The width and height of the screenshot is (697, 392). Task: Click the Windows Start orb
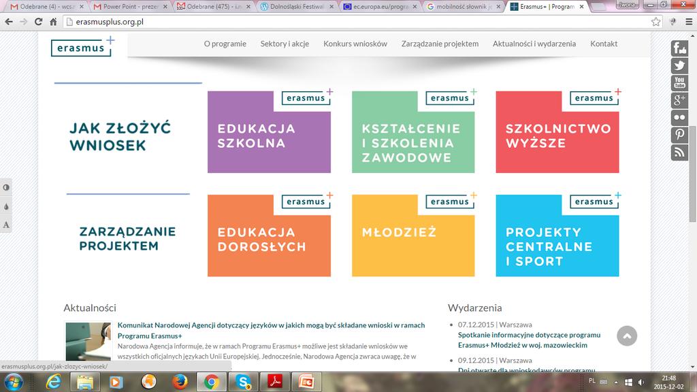coord(14,382)
